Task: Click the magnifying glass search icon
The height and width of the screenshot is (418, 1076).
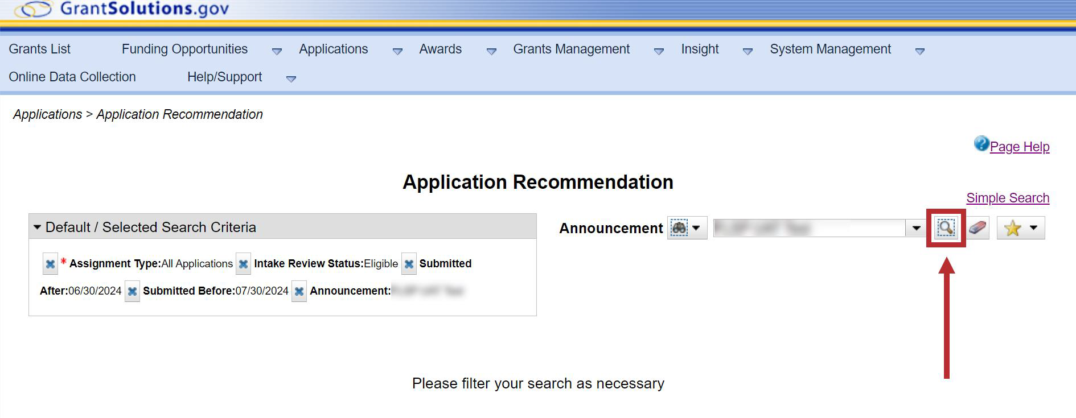Action: (946, 228)
